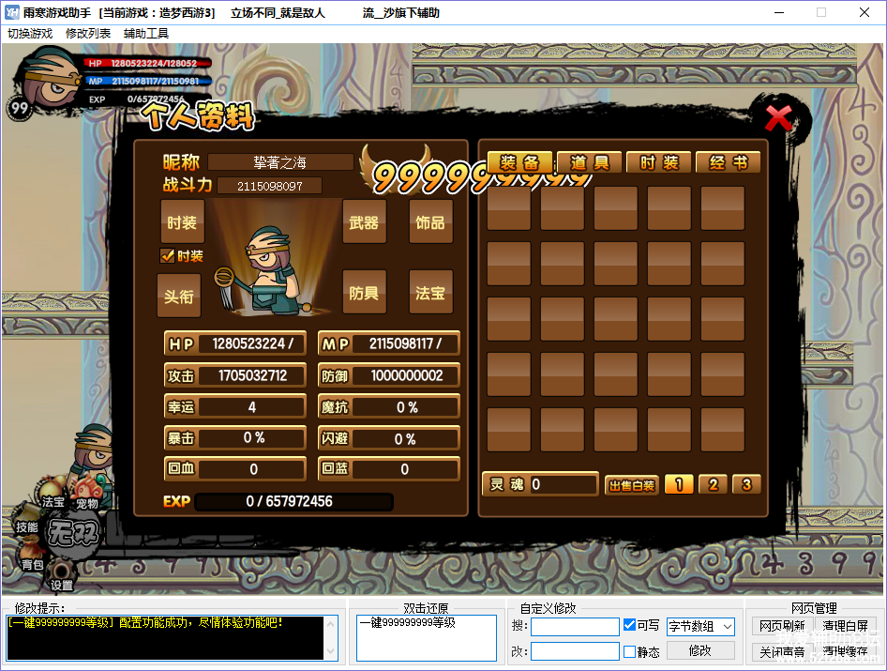
Task: Go to inventory page 3
Action: [x=746, y=484]
